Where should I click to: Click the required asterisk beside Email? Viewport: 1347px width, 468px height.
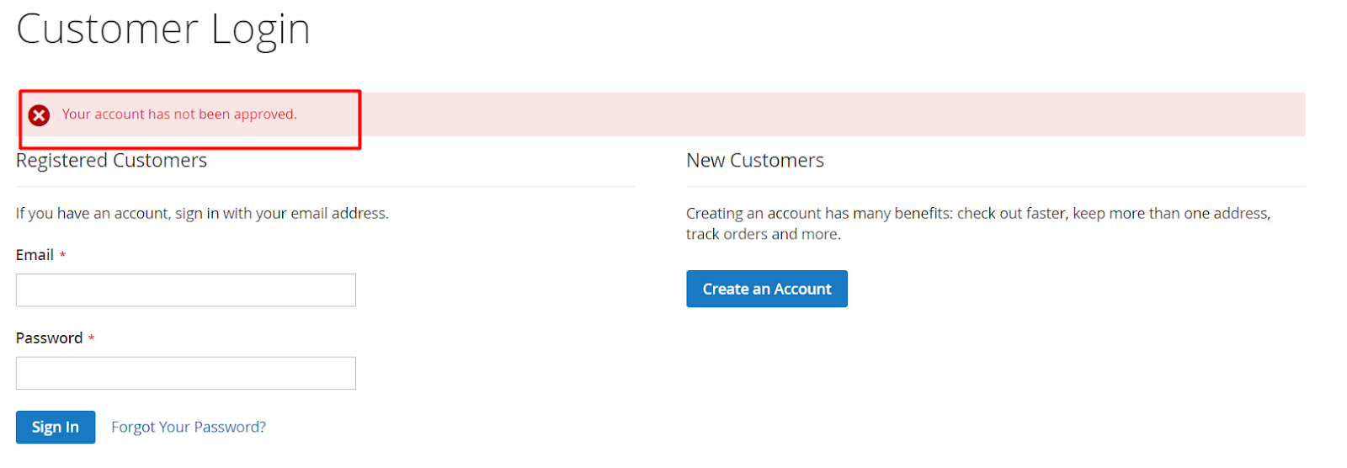[x=63, y=255]
